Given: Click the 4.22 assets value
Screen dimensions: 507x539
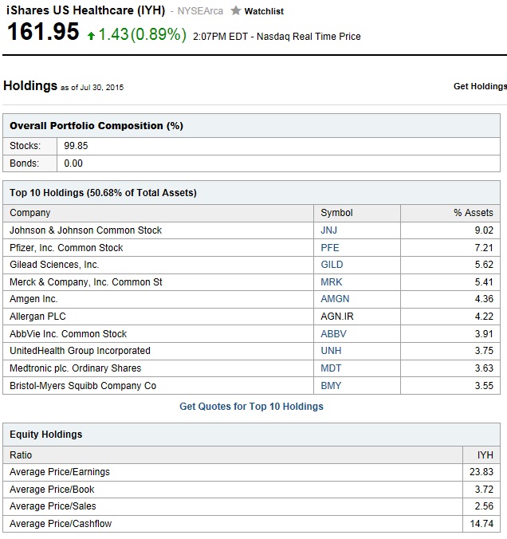Looking at the screenshot, I should coord(484,317).
